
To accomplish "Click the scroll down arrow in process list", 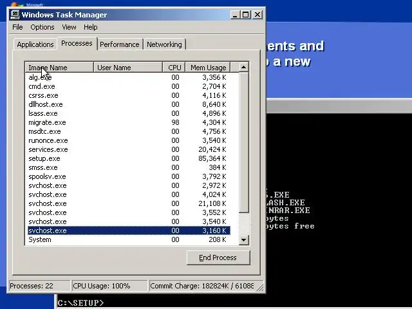I will pos(243,239).
